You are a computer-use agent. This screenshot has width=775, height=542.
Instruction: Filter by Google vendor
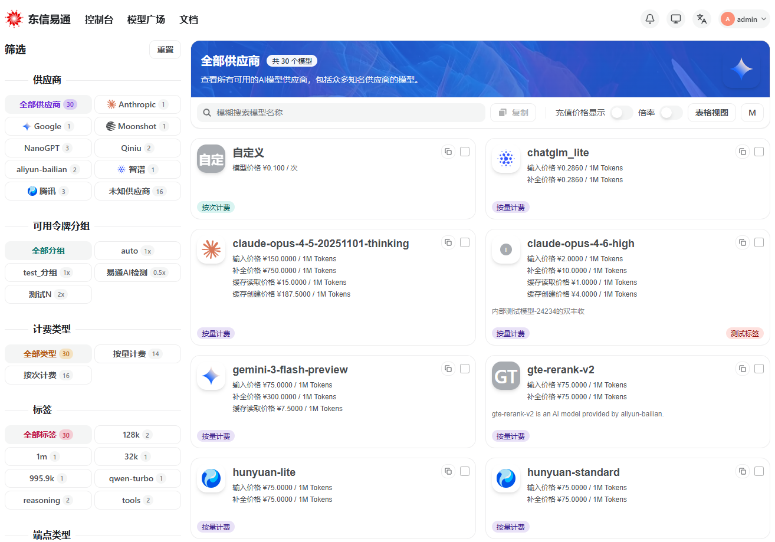(48, 126)
